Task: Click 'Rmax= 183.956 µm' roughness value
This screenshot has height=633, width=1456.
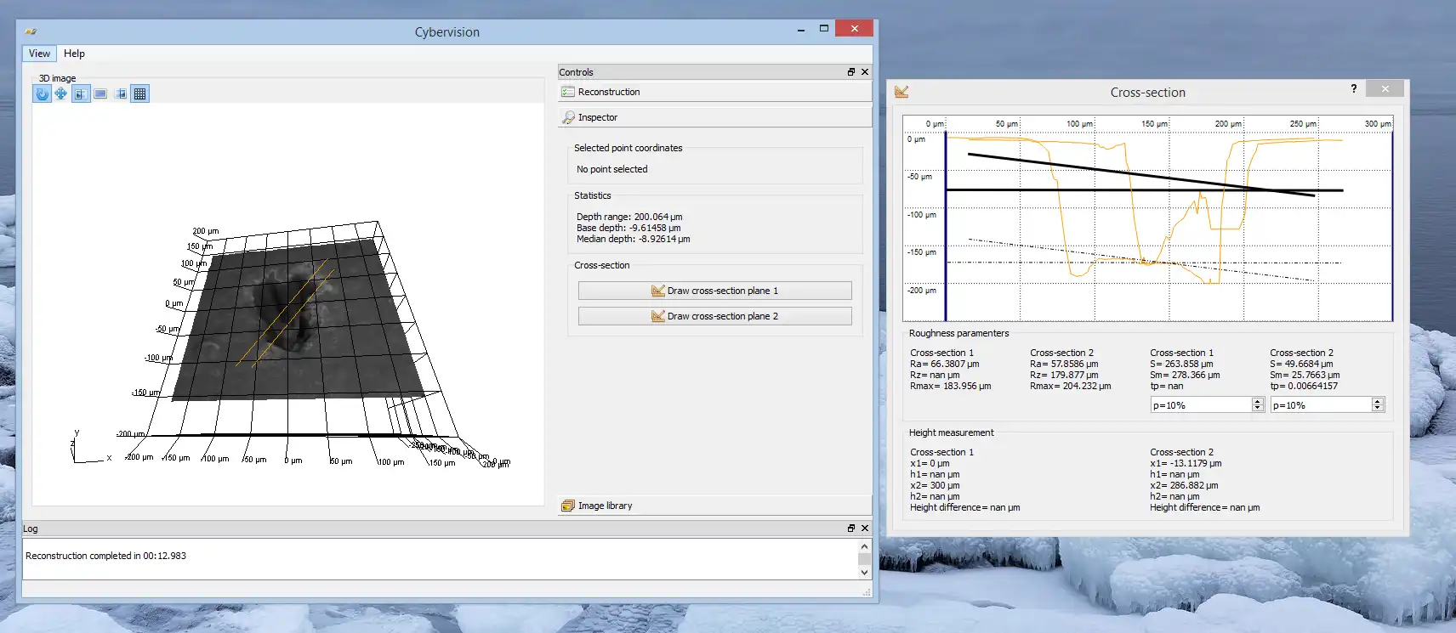Action: pos(950,386)
